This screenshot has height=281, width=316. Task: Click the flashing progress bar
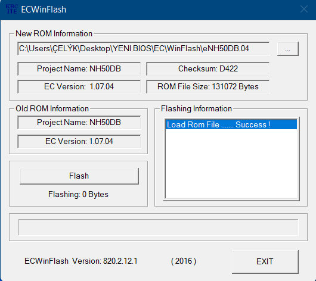(159, 227)
